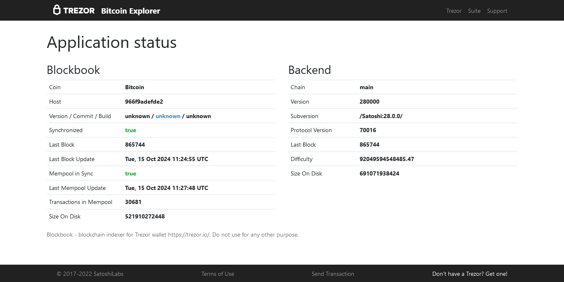Image resolution: width=564 pixels, height=282 pixels.
Task: Click the "Chain" row label
Action: click(298, 87)
